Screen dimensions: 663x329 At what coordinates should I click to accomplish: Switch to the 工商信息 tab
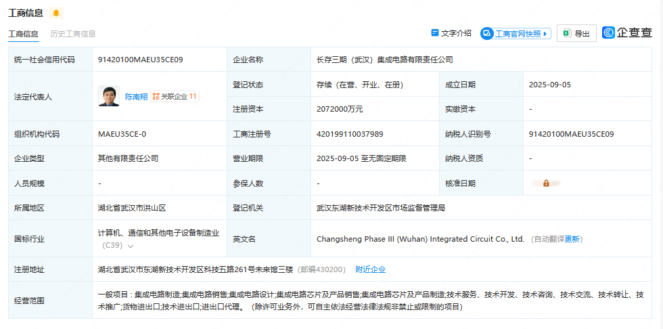click(x=23, y=34)
